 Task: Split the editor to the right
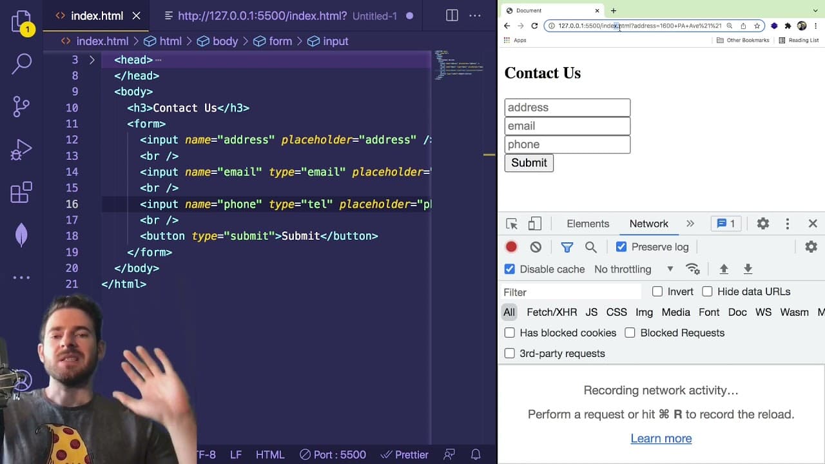pyautogui.click(x=452, y=15)
